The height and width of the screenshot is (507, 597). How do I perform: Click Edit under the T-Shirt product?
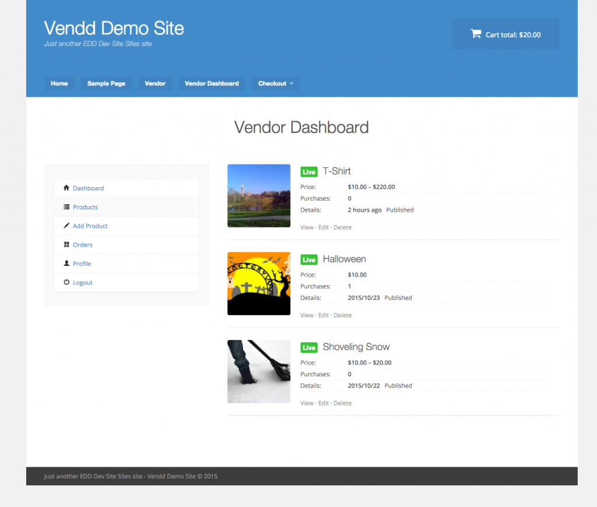pyautogui.click(x=323, y=228)
